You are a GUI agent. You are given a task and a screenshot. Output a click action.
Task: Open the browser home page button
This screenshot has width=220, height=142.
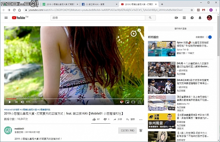(x=20, y=10)
